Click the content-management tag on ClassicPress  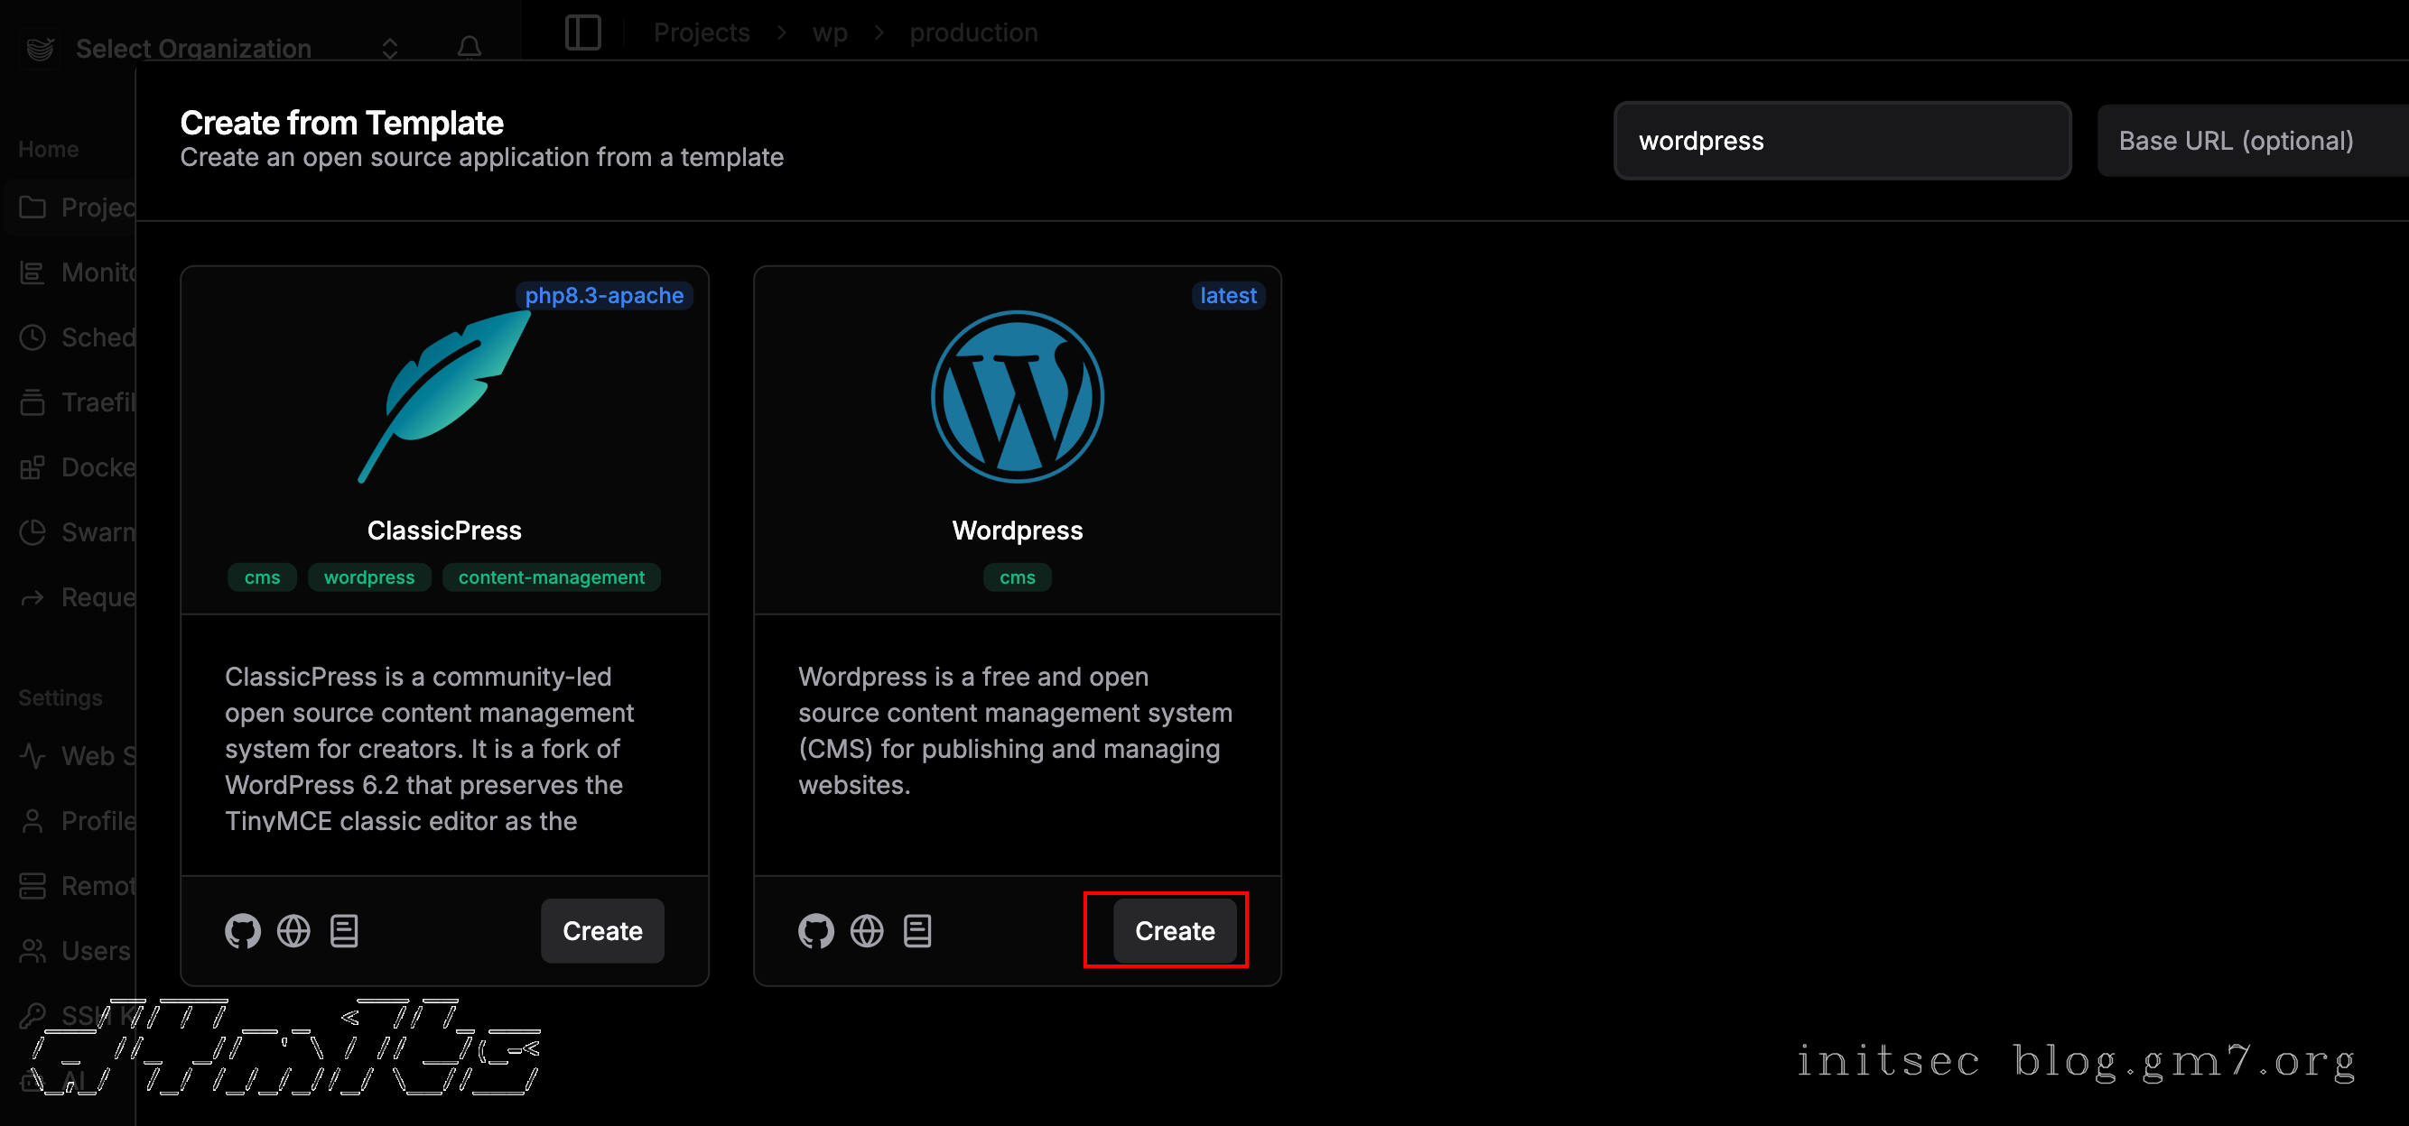click(x=551, y=577)
